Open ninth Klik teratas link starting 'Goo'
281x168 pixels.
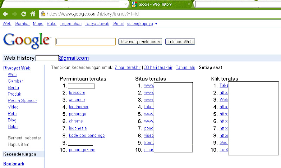pyautogui.click(x=224, y=142)
